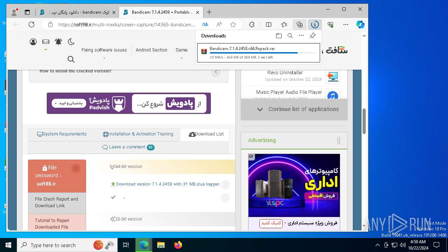This screenshot has height=252, width=448.
Task: Select the Download List tab
Action: (205, 134)
